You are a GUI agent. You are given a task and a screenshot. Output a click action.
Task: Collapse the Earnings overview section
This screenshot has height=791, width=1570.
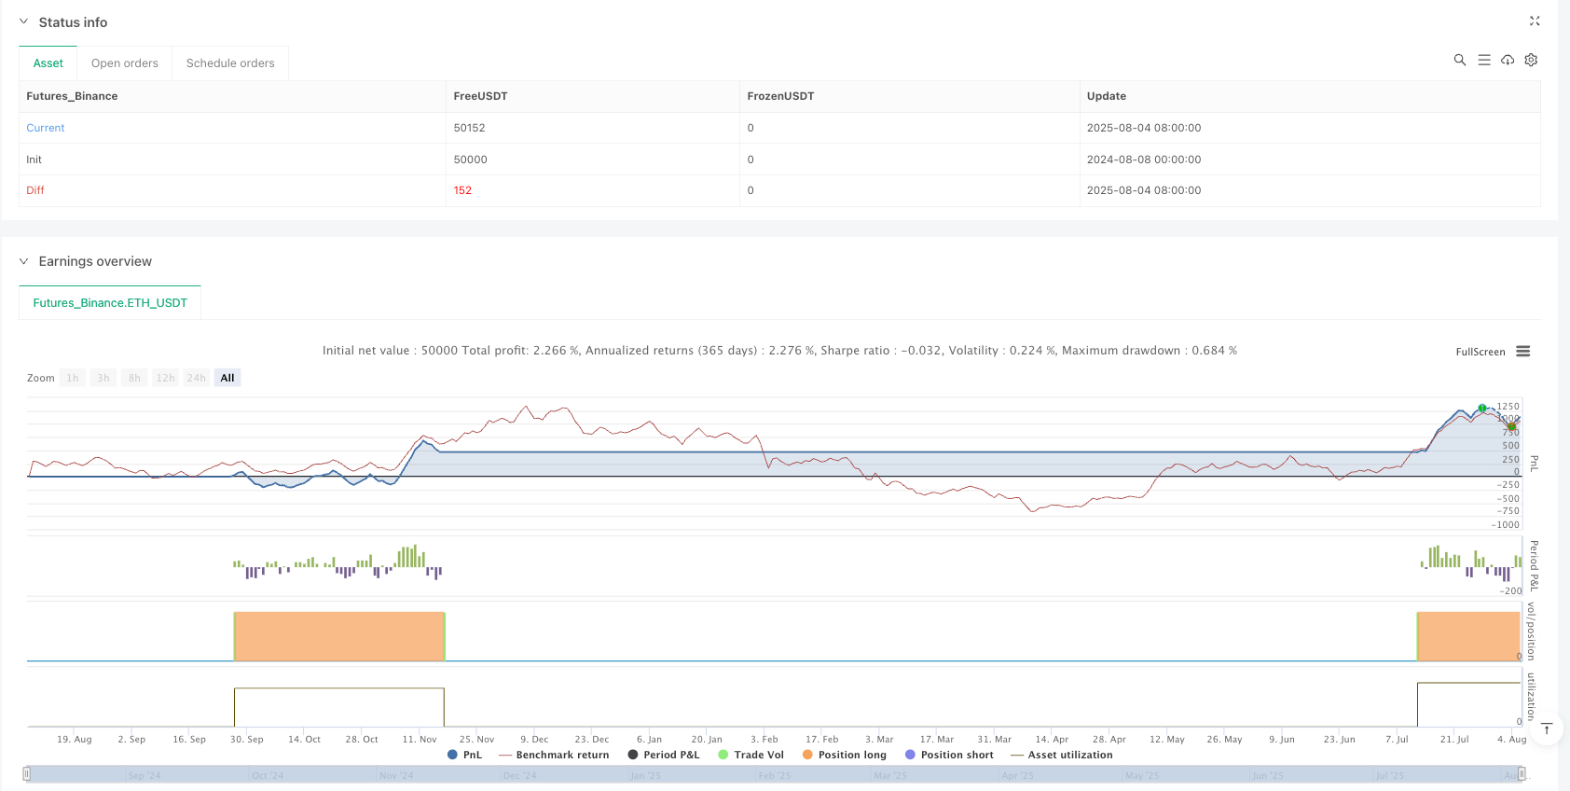24,261
